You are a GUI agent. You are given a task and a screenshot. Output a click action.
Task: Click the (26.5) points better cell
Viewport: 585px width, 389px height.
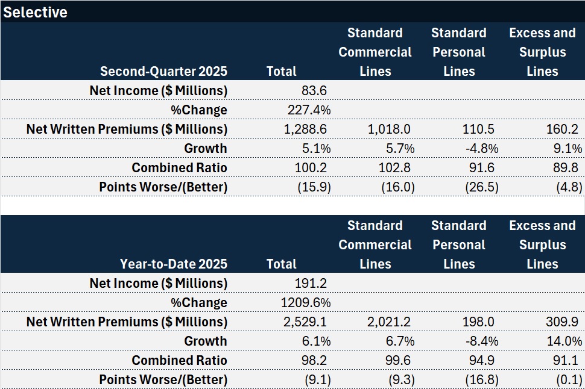[481, 187]
